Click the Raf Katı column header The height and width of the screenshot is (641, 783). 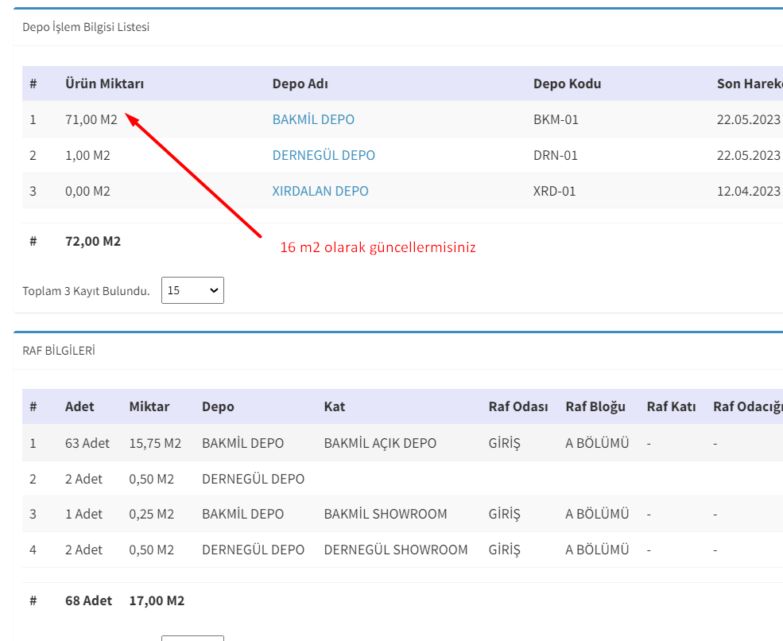coord(671,407)
